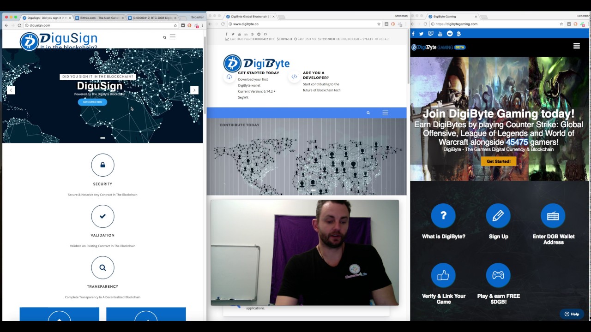
Task: Open Twitch link on the DigiByte Gaming page
Action: pos(431,34)
